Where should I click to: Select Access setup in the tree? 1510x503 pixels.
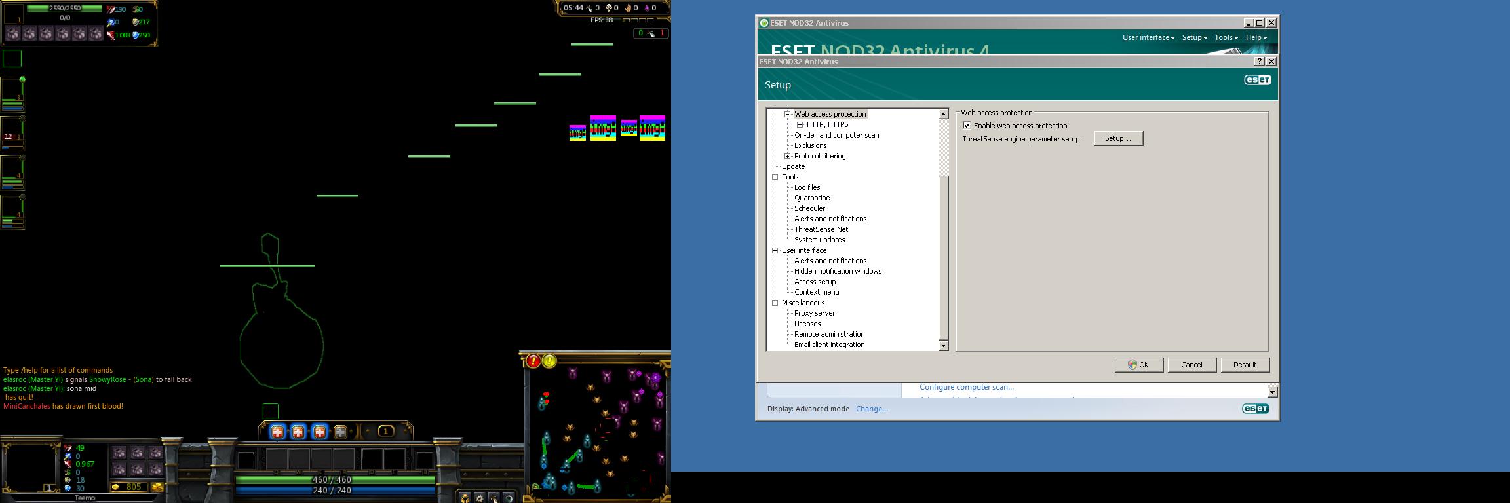pos(815,282)
